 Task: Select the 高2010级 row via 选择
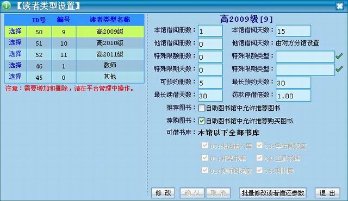coord(15,43)
